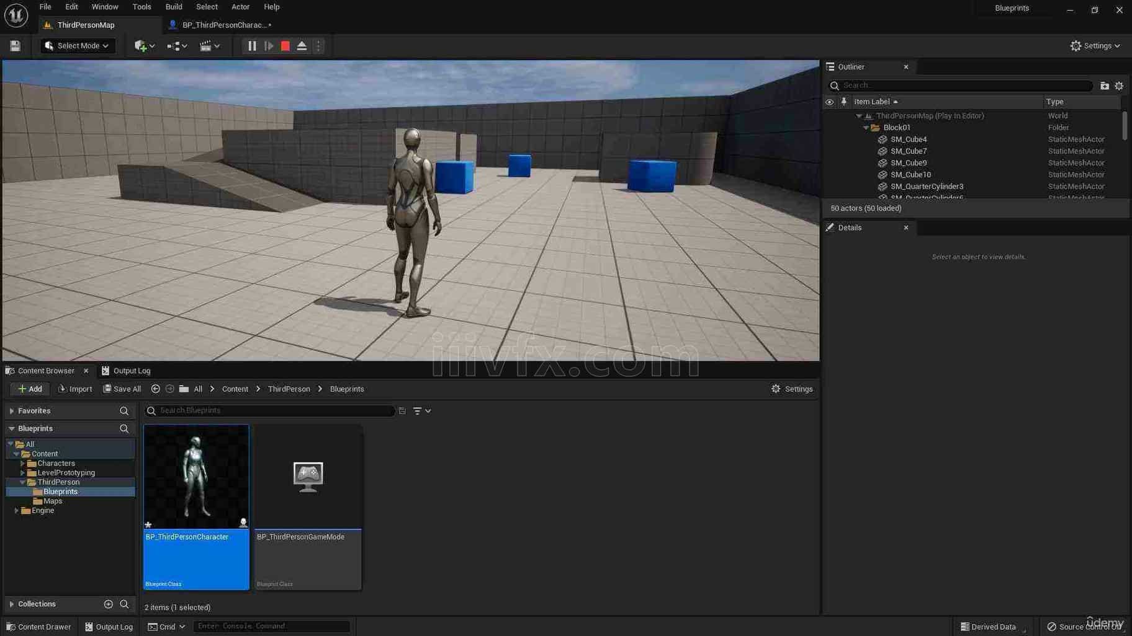Screen dimensions: 1132x636
Task: Expand the Characters folder in the tree
Action: 22,464
